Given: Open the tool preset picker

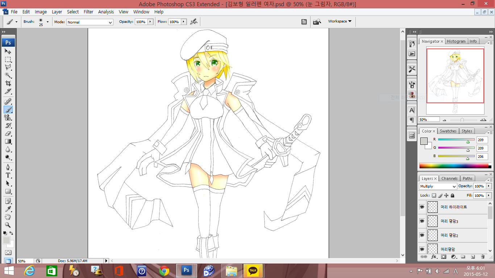Looking at the screenshot, I should tap(12, 22).
